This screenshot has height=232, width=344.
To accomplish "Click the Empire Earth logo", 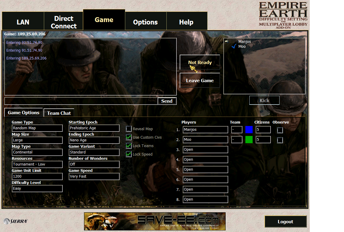I will [283, 15].
